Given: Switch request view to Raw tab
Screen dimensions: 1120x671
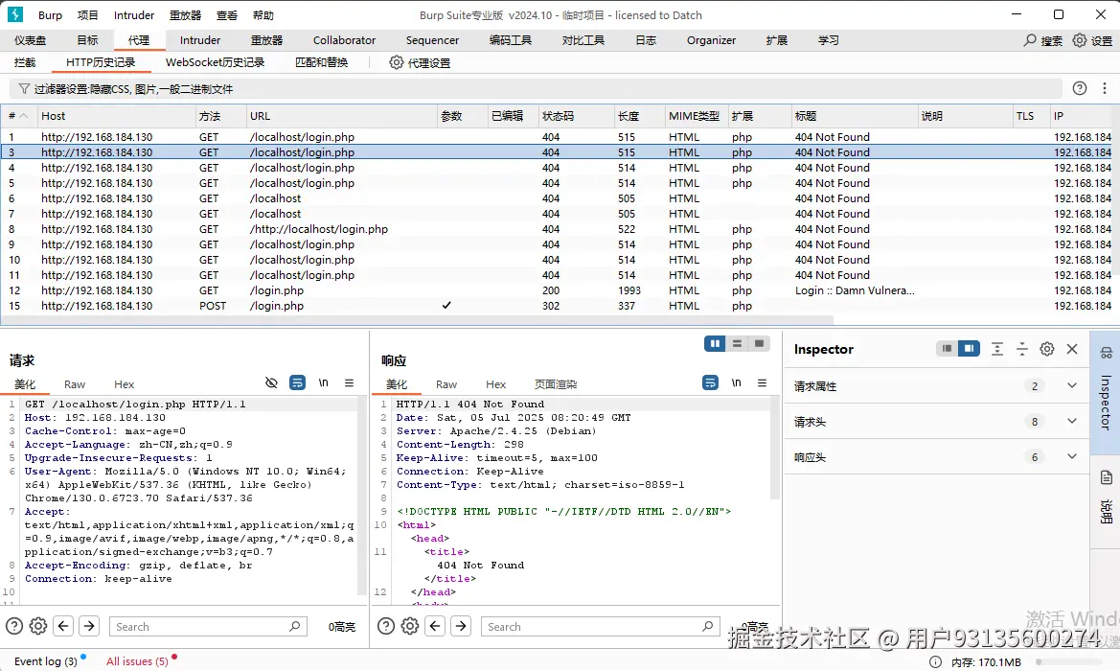Looking at the screenshot, I should (75, 384).
